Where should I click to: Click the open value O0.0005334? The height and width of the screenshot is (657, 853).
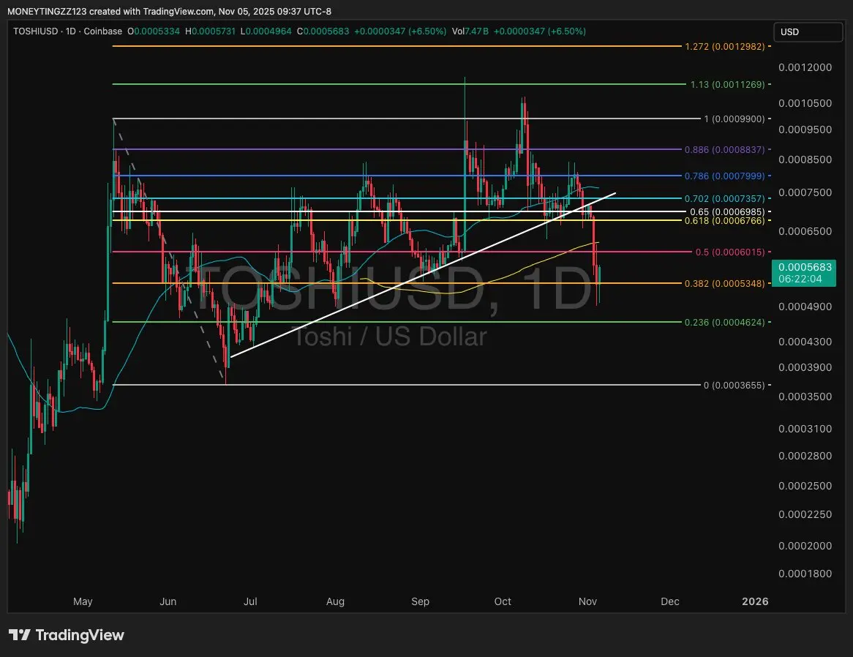154,31
